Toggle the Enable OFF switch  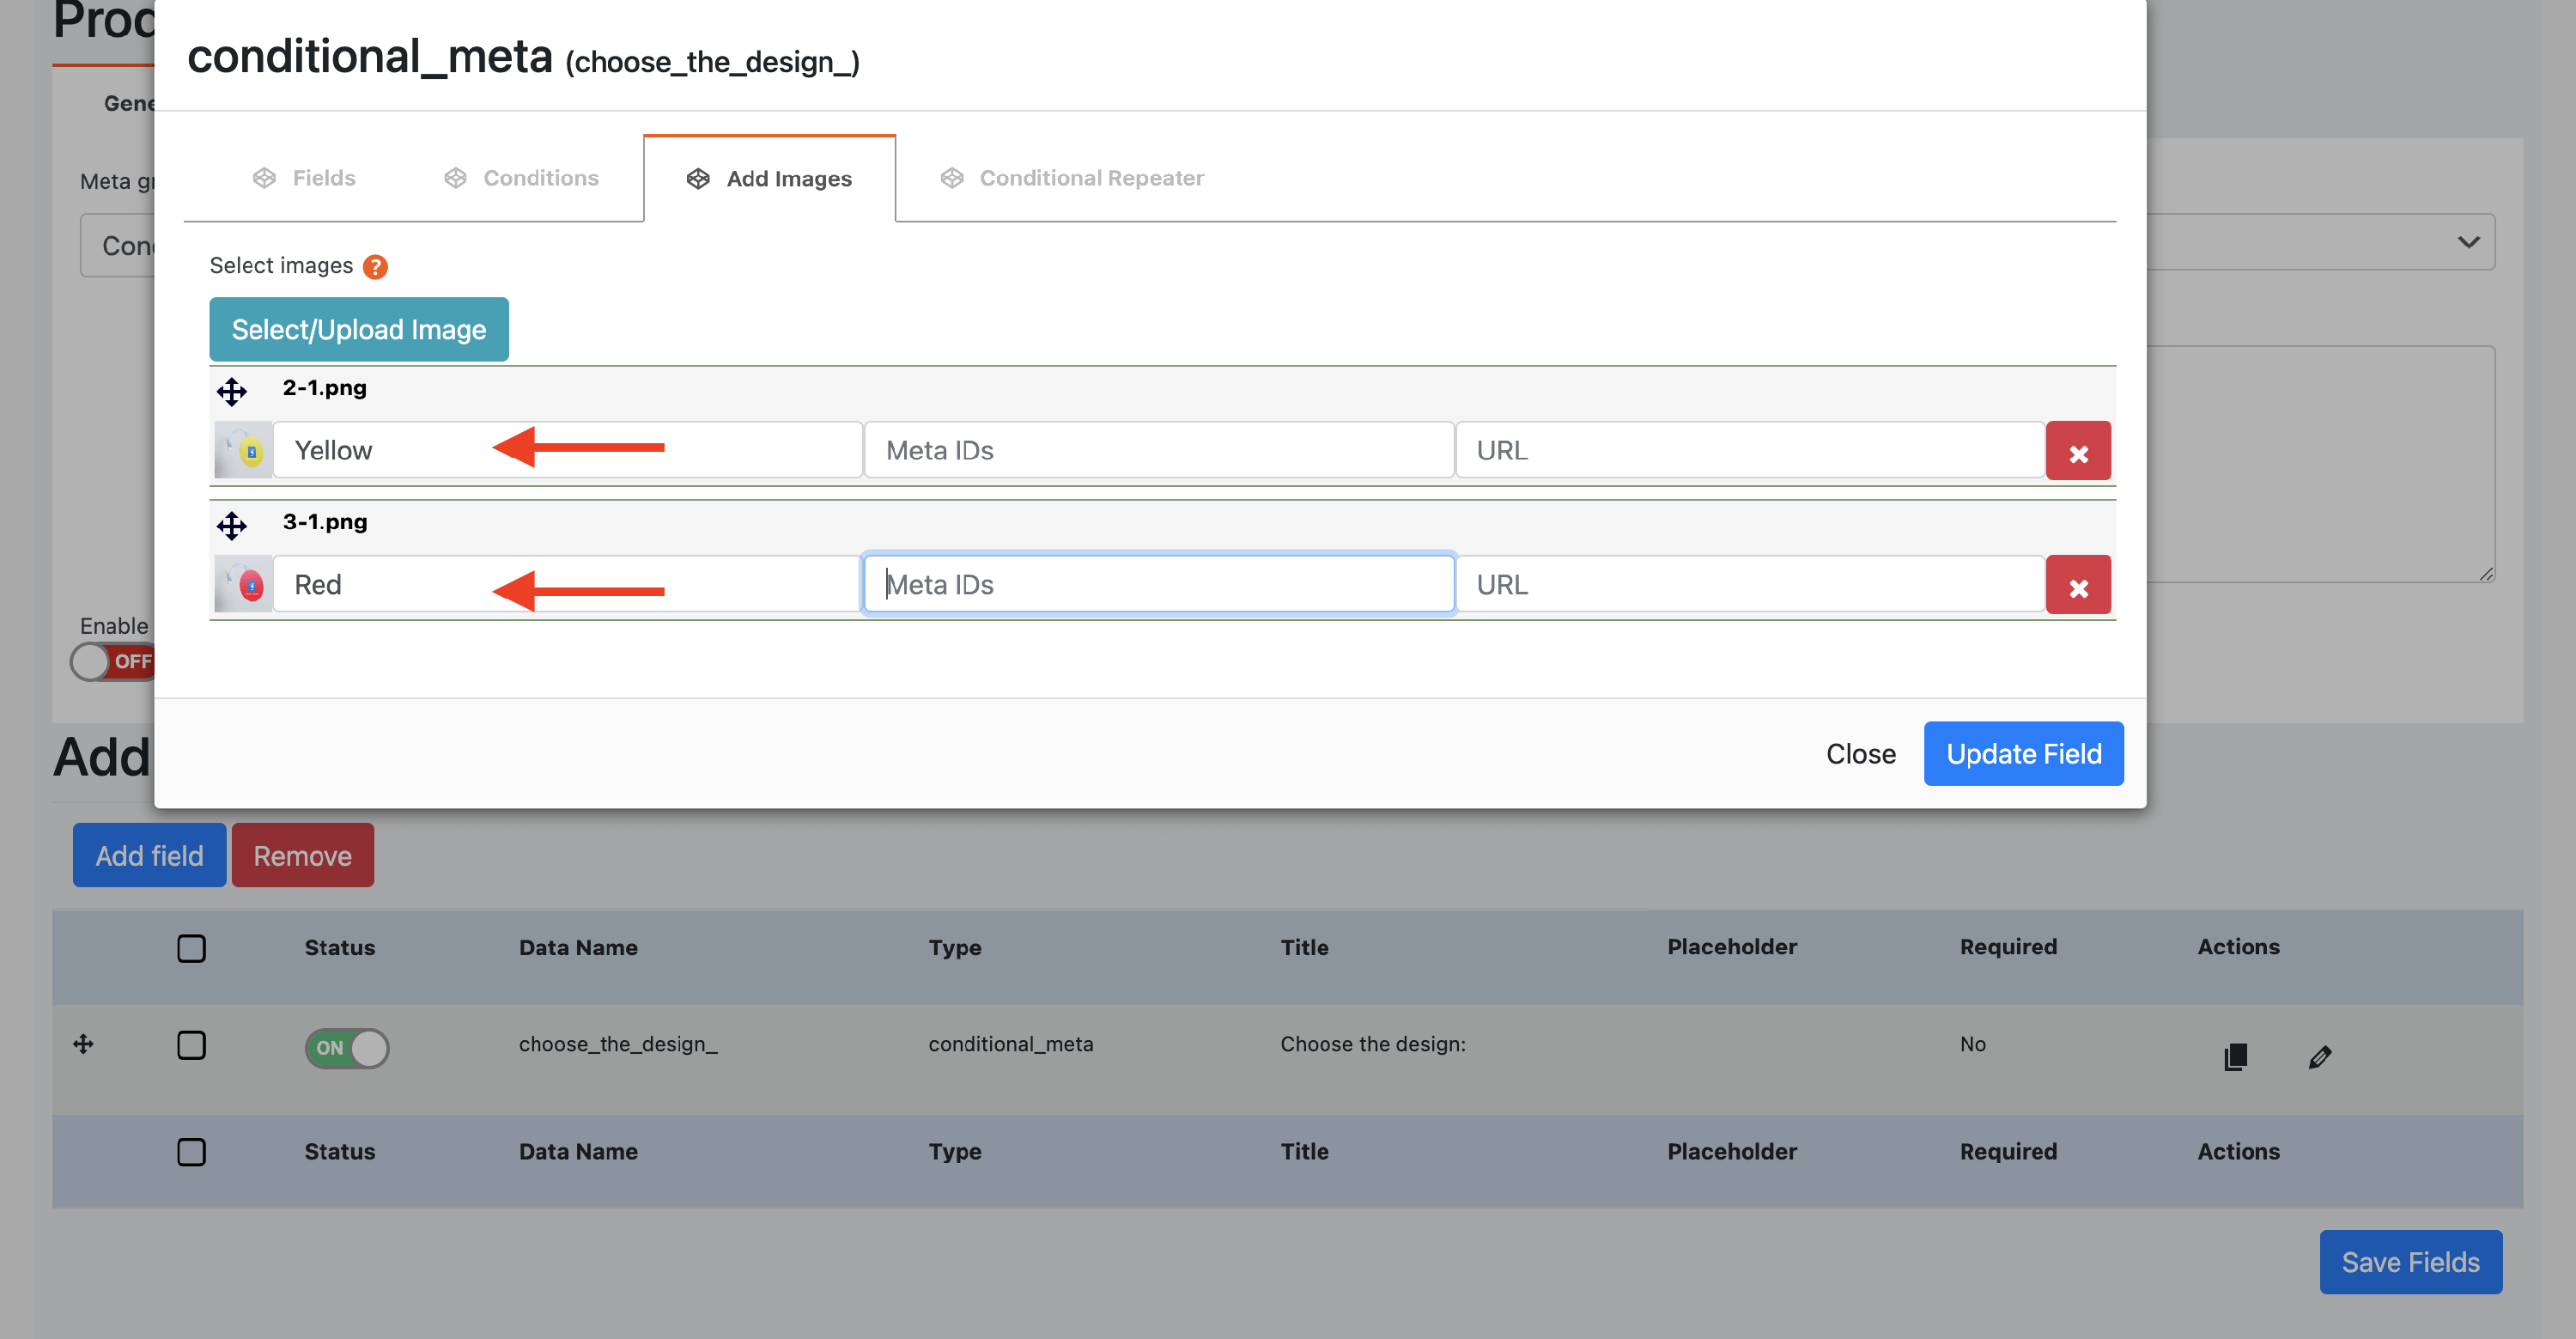[112, 661]
